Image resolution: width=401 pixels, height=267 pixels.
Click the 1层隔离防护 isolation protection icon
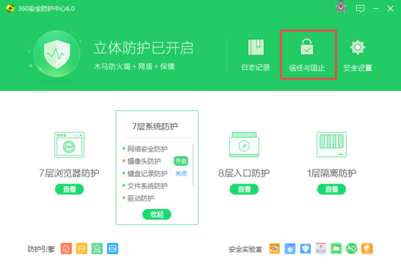pos(331,144)
